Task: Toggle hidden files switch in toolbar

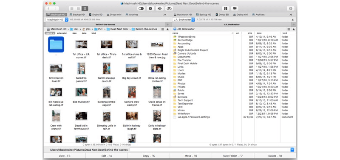Action: pos(141,8)
